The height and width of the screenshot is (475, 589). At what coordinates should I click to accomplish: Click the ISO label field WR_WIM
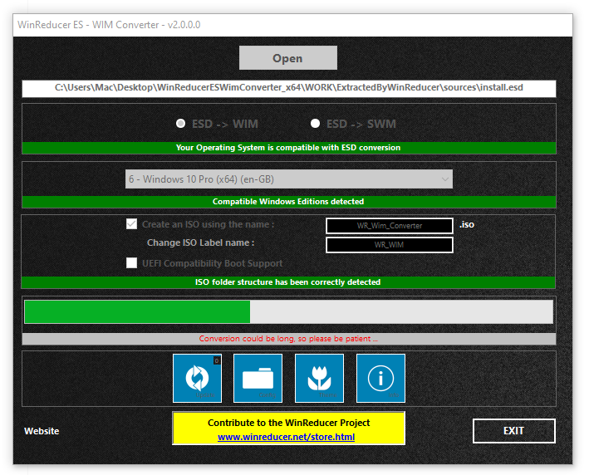point(389,245)
